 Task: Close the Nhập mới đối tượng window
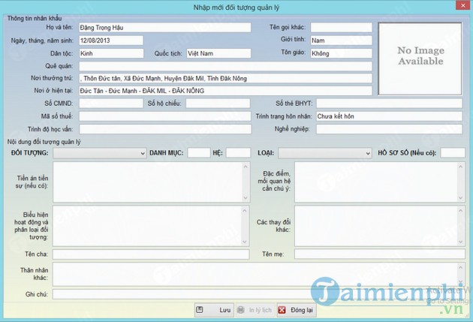pyautogui.click(x=463, y=5)
